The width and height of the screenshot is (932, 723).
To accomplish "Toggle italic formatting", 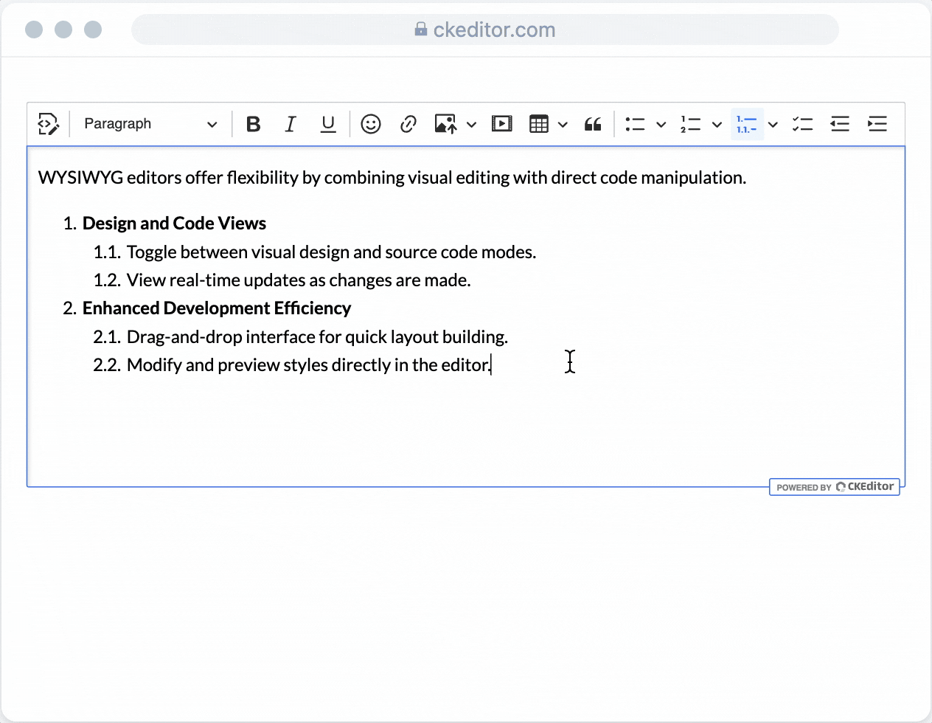I will coord(291,124).
